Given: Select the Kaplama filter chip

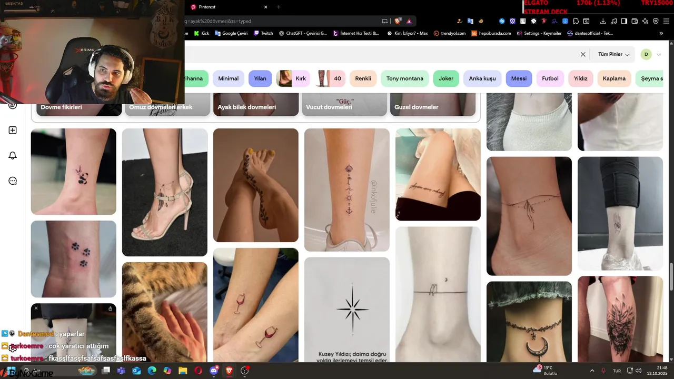Looking at the screenshot, I should click(x=614, y=78).
